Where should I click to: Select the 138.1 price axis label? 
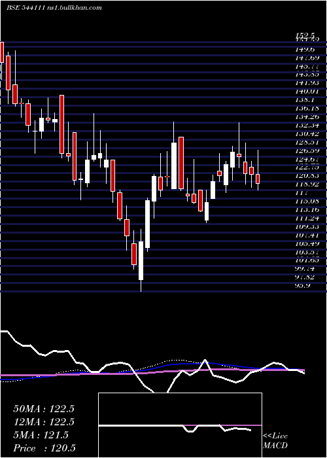tap(305, 100)
